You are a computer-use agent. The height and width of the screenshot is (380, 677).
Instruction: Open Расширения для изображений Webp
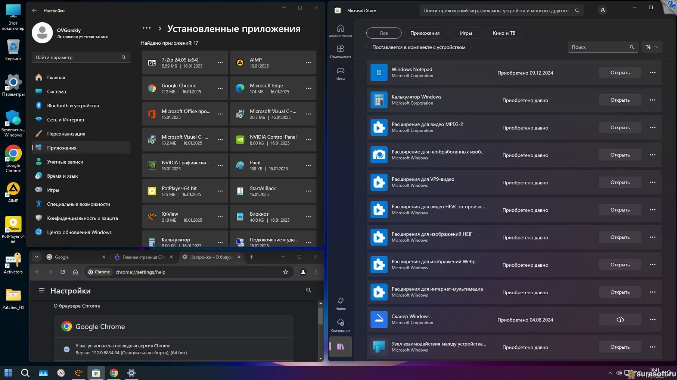tap(620, 265)
